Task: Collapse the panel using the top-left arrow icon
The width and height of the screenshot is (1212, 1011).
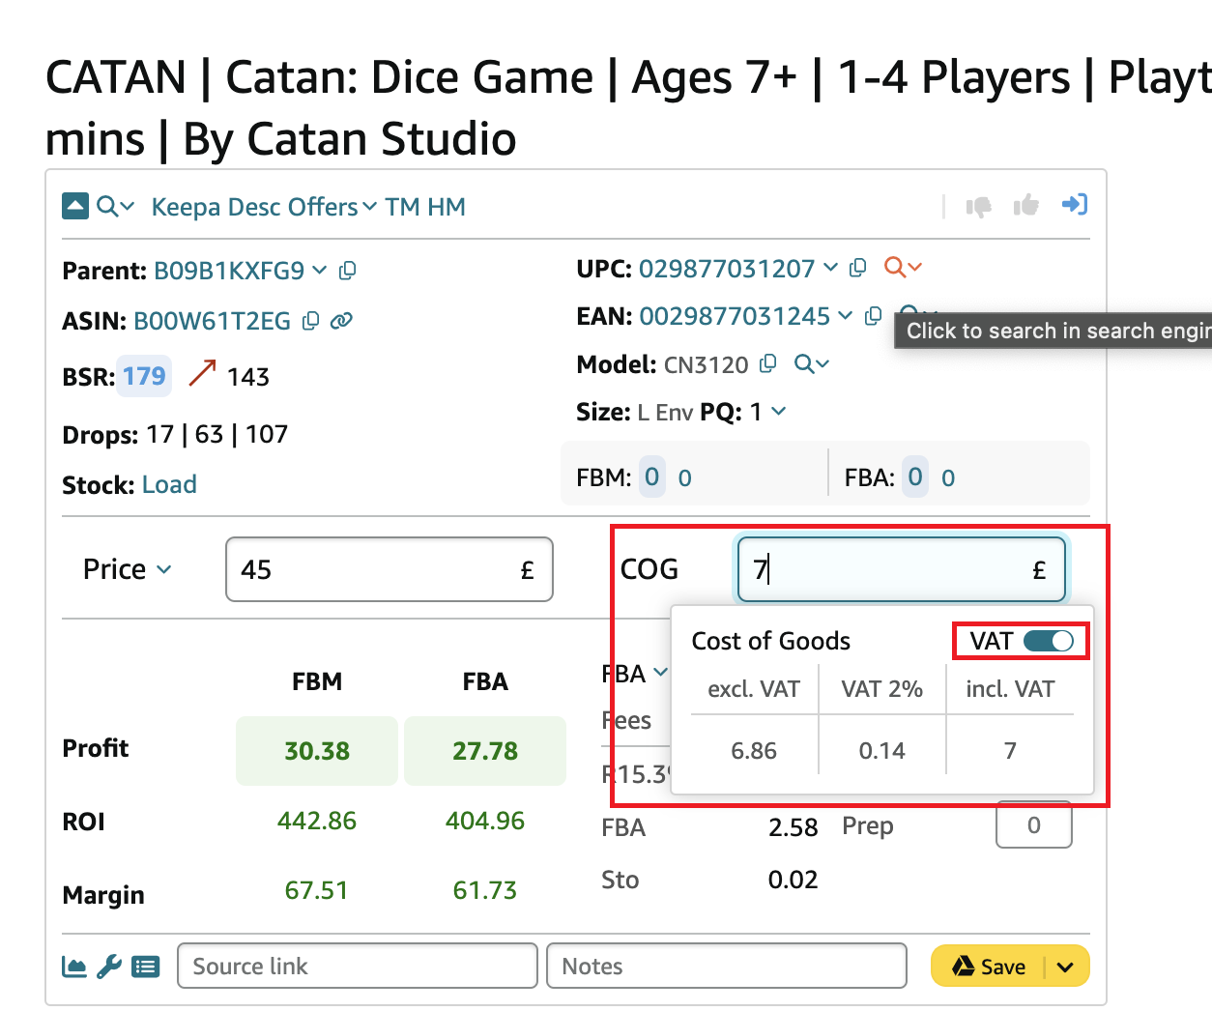Action: 75,206
